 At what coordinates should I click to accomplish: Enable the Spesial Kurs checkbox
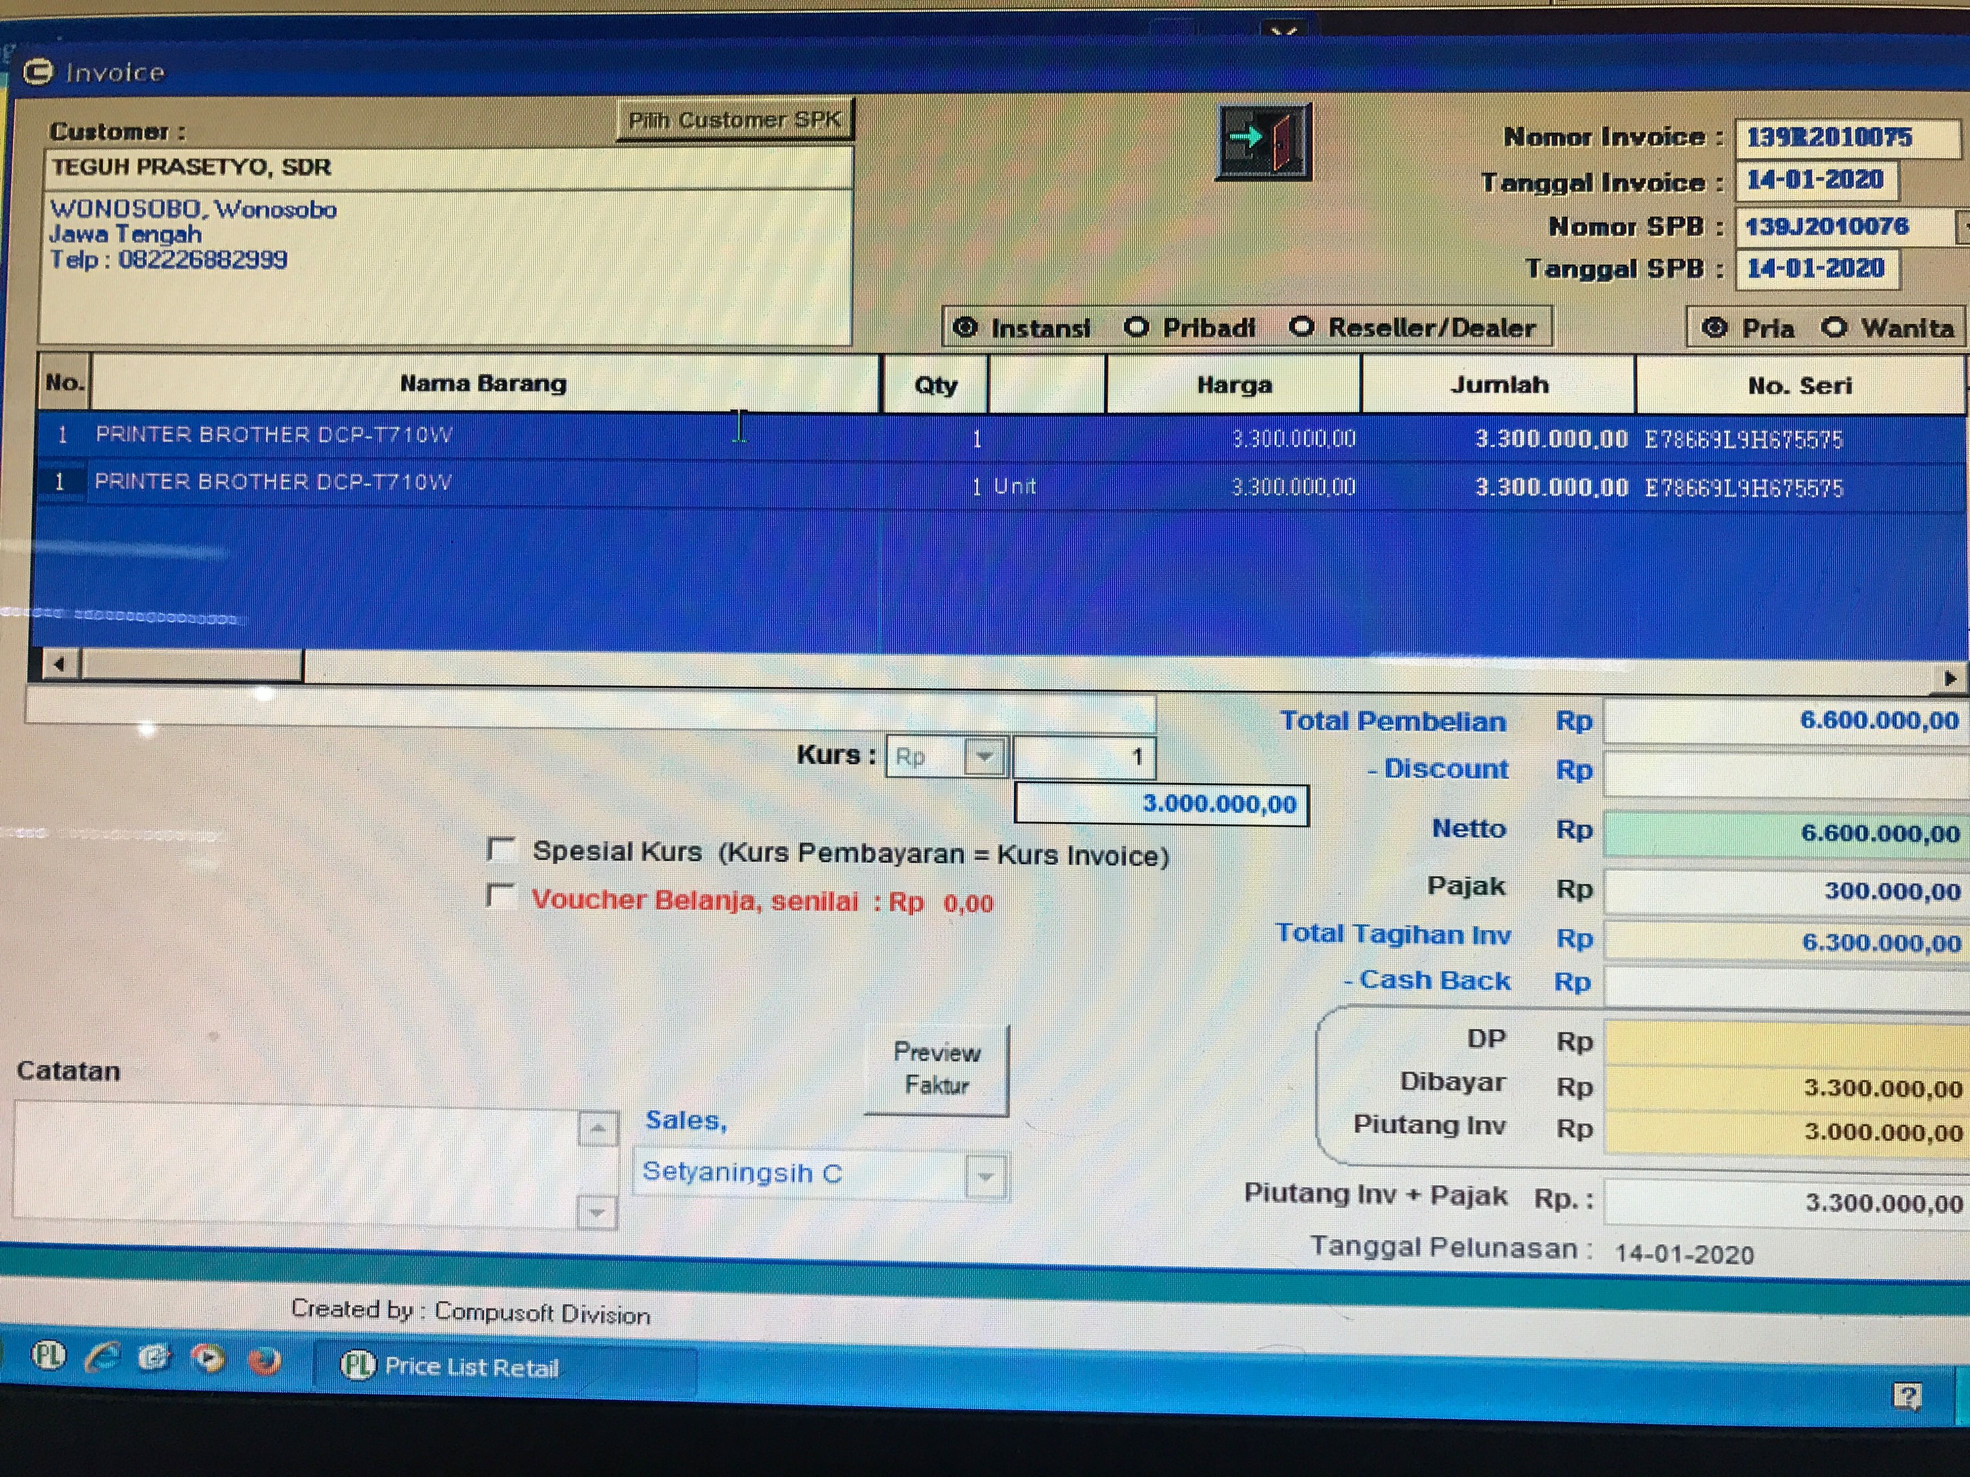(x=501, y=849)
